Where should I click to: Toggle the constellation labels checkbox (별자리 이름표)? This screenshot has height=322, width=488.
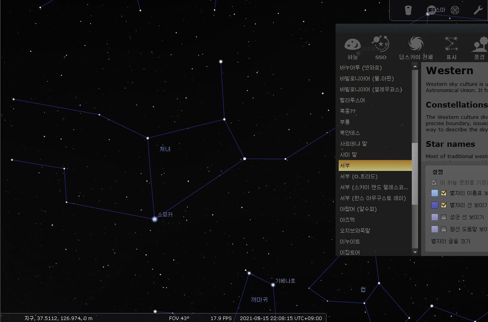point(444,193)
